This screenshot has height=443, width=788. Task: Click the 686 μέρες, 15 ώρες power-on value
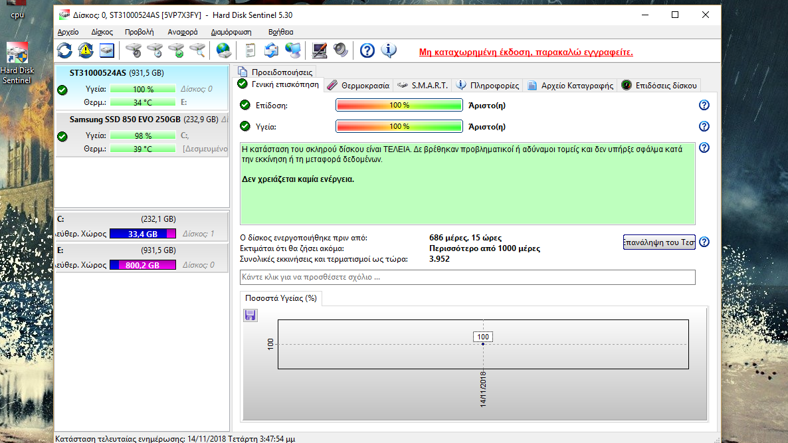pyautogui.click(x=465, y=238)
